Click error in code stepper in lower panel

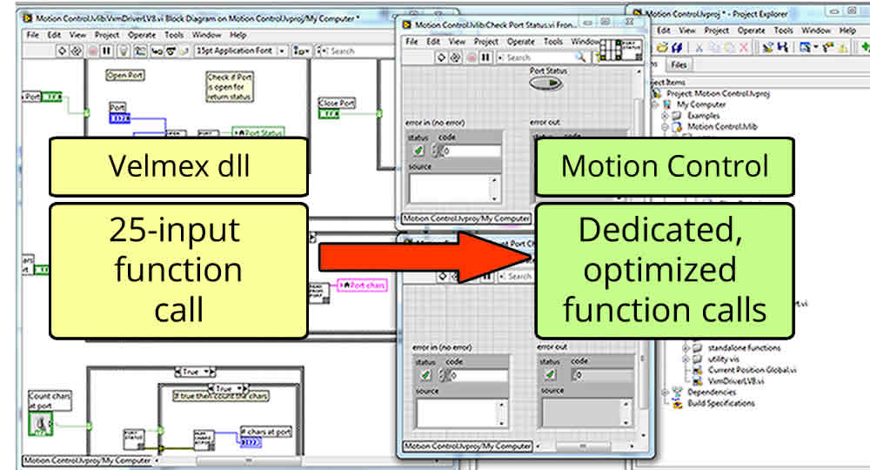click(x=444, y=375)
